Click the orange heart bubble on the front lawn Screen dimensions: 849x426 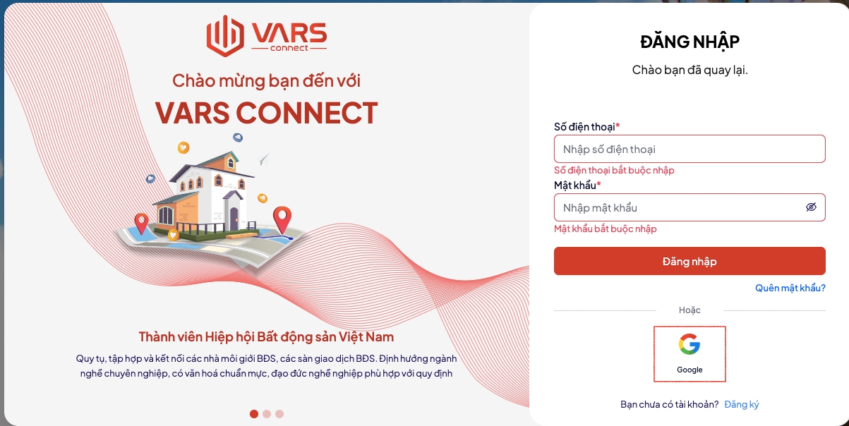tap(173, 235)
